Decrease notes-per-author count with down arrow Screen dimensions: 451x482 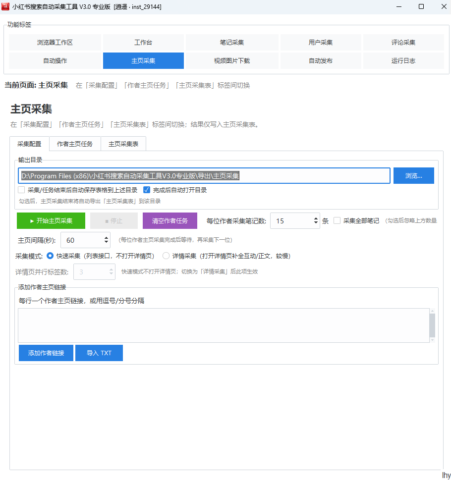[x=316, y=223]
